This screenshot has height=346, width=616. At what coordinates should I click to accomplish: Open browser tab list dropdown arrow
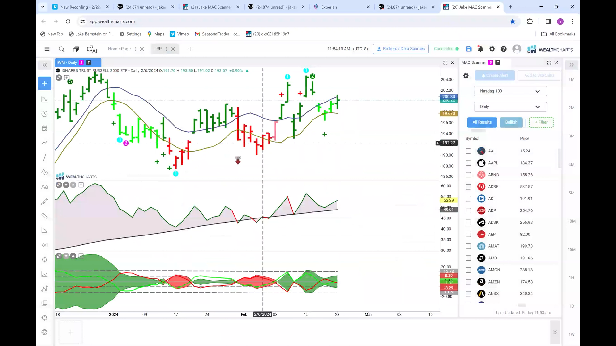tap(43, 7)
